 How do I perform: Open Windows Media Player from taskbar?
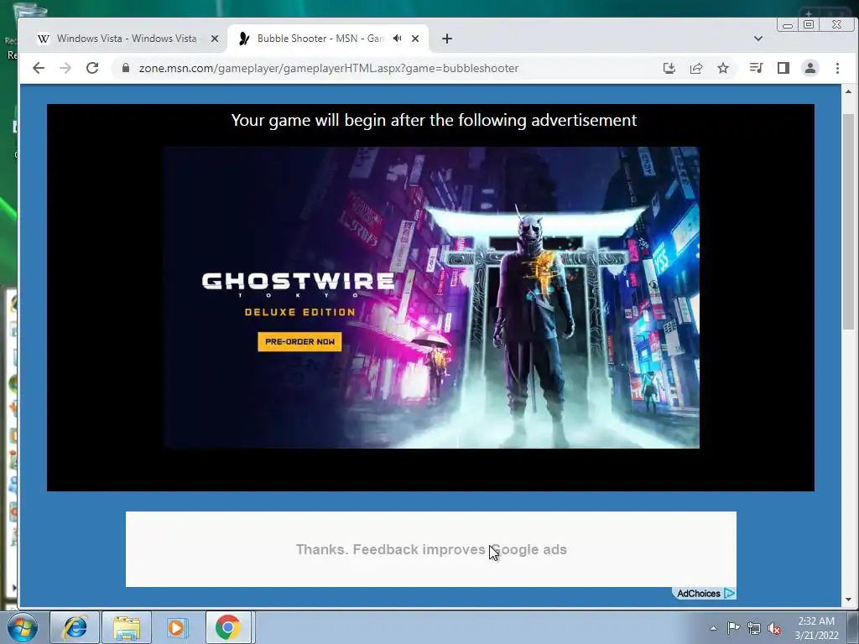[x=177, y=627]
